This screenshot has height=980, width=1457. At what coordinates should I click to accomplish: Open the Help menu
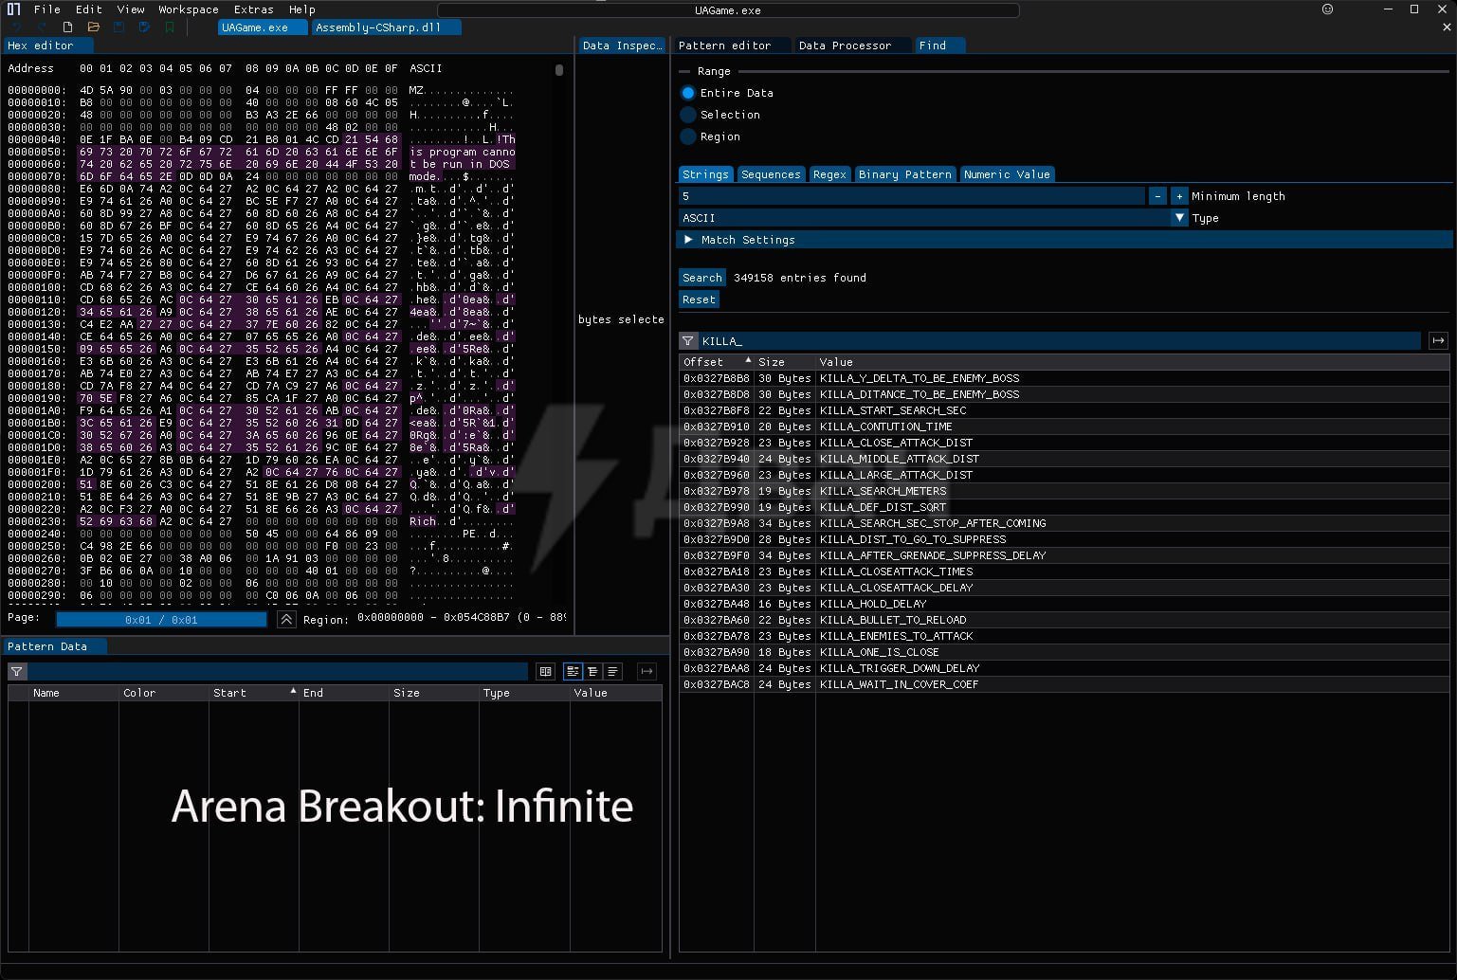(301, 9)
